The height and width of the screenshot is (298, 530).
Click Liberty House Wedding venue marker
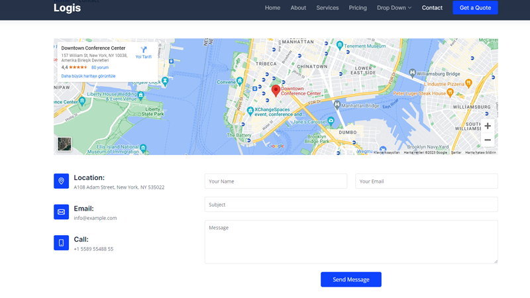point(141,95)
